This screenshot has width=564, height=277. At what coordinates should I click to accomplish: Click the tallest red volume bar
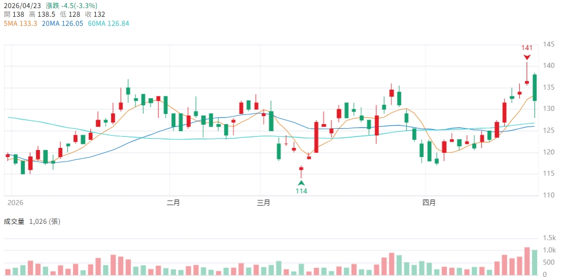click(527, 261)
